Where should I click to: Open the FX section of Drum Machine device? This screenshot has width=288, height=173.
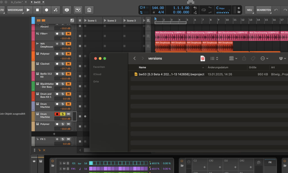270,162
